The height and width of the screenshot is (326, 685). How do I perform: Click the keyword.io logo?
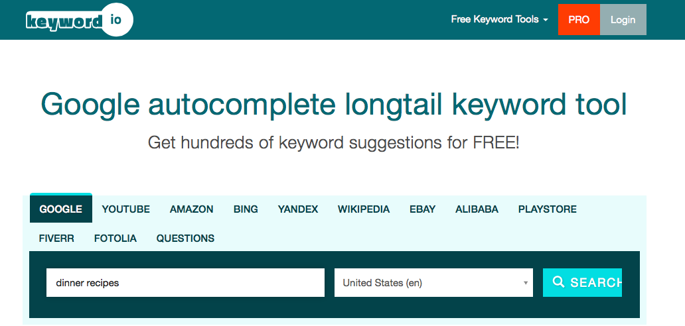click(78, 20)
